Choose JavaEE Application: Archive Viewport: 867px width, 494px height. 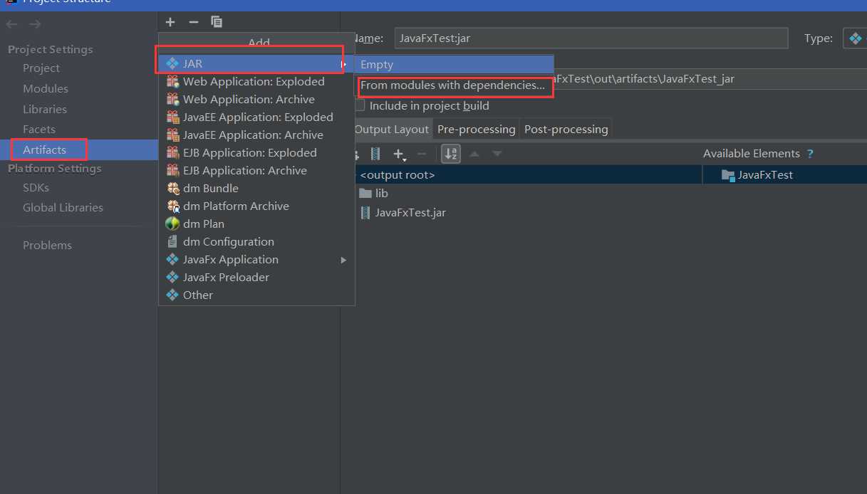pyautogui.click(x=256, y=135)
